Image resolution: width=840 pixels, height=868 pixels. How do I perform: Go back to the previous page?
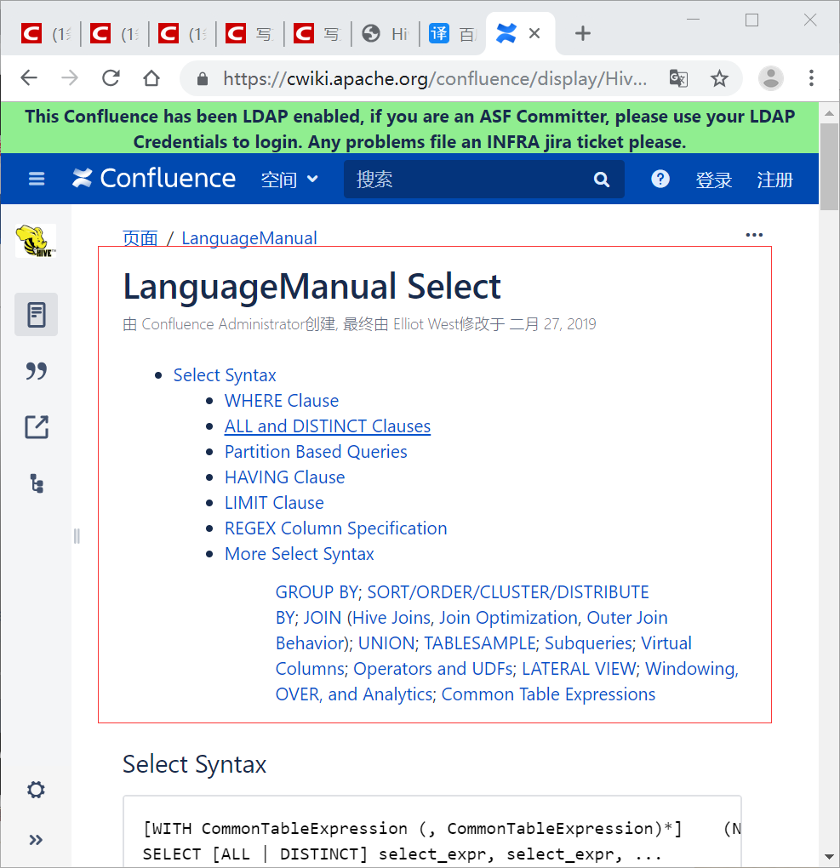[x=29, y=78]
